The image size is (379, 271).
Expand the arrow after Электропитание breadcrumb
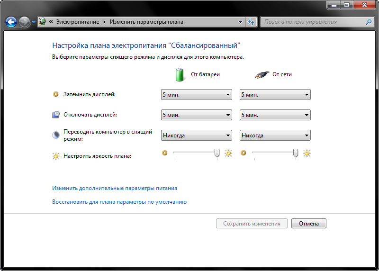104,22
